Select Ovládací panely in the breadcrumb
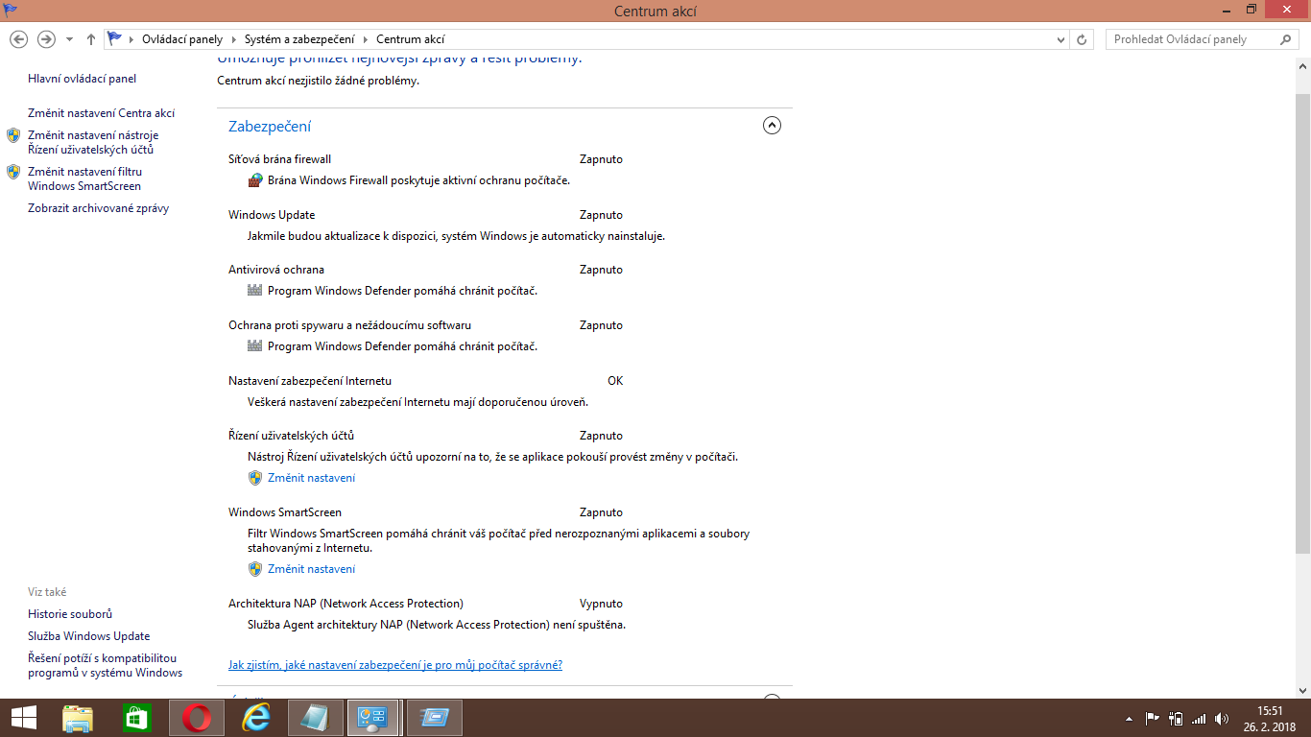 coord(182,39)
